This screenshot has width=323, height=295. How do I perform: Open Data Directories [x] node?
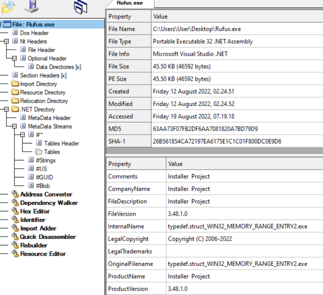(59, 67)
